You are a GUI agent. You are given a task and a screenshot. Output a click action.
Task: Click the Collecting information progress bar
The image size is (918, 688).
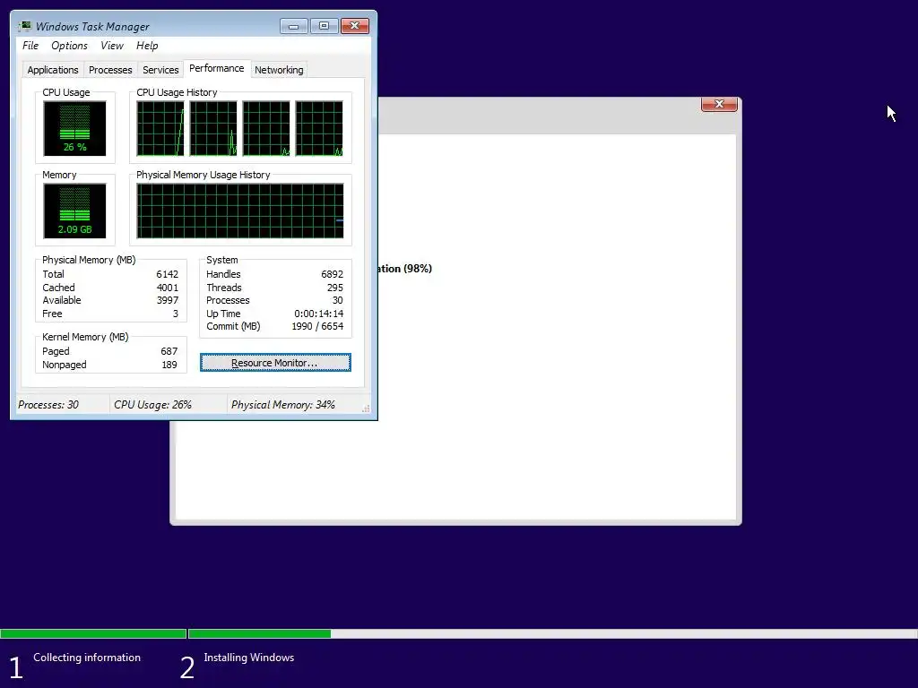tap(93, 633)
